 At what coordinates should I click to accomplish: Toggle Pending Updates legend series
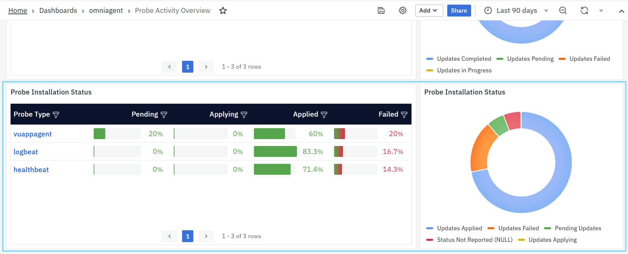578,228
